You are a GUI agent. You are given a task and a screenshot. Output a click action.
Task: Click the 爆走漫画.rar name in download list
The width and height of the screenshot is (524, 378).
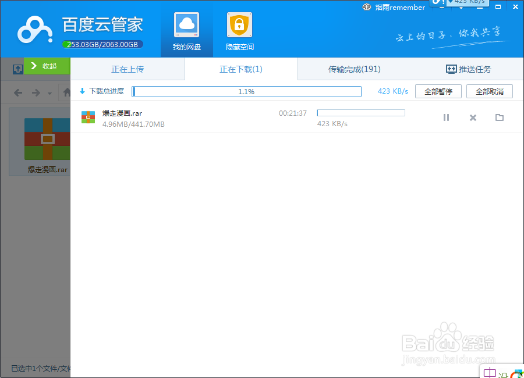(x=122, y=113)
